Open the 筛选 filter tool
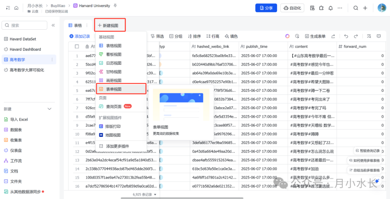The width and height of the screenshot is (390, 199). (157, 36)
